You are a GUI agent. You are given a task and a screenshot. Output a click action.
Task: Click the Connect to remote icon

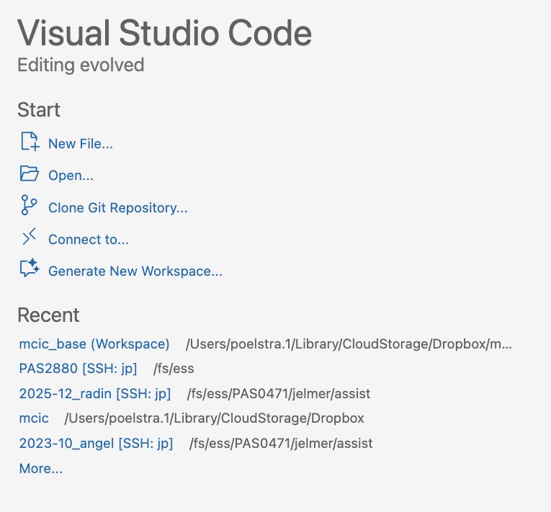(x=29, y=236)
